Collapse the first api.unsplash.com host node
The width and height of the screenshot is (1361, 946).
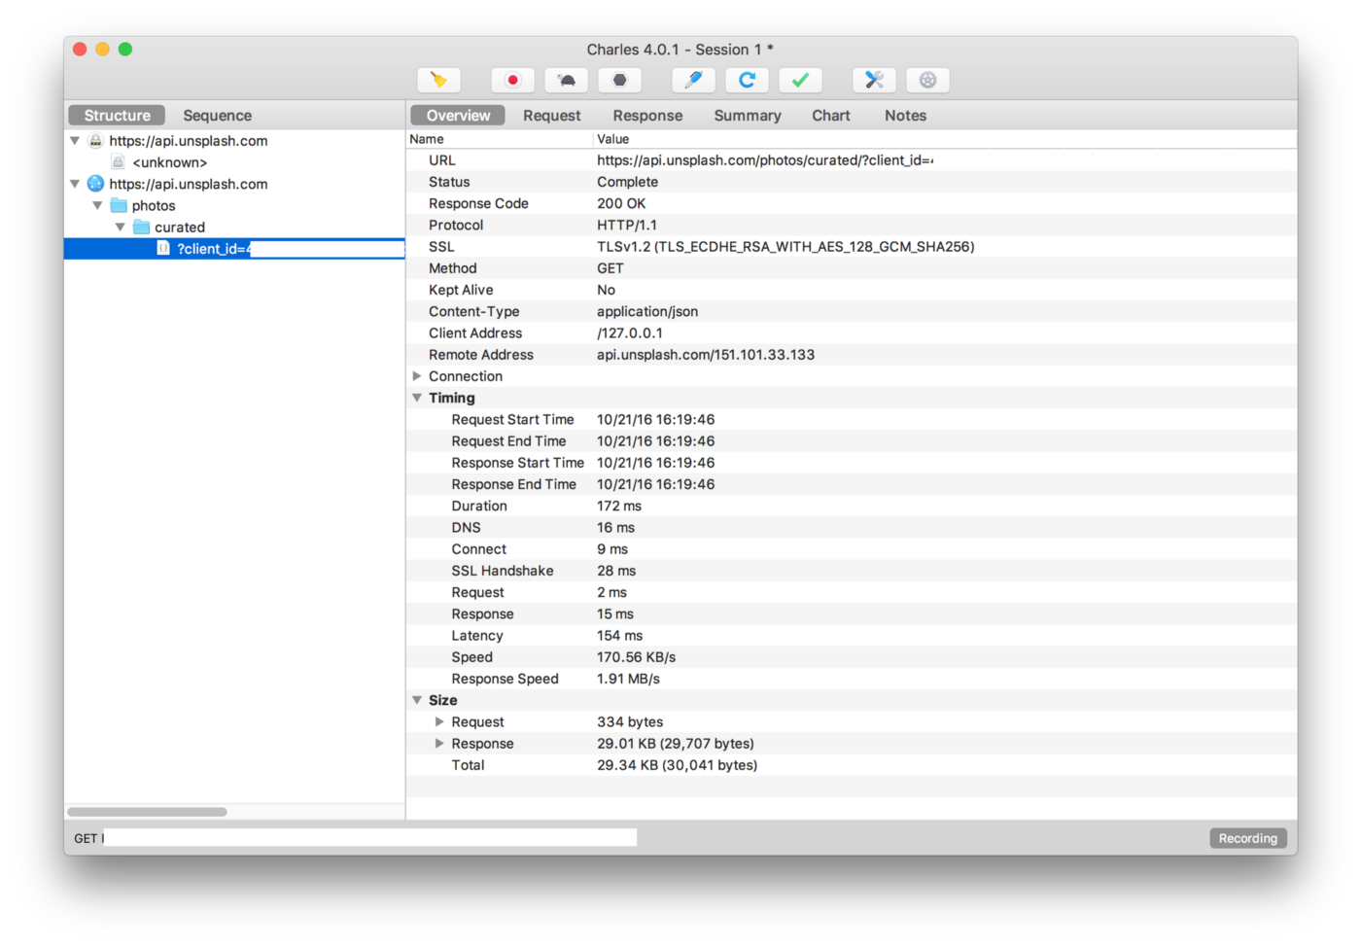tap(75, 140)
